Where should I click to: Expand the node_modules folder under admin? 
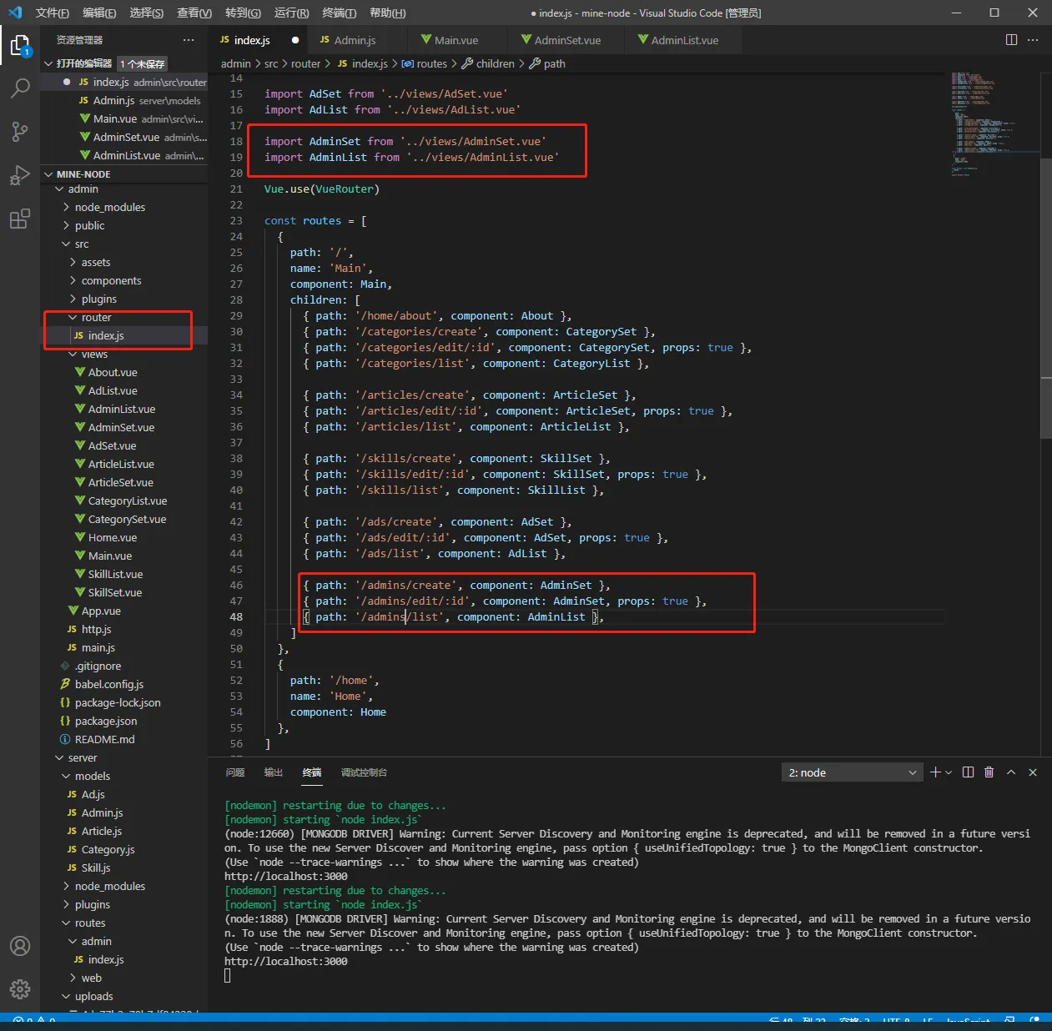tap(109, 208)
